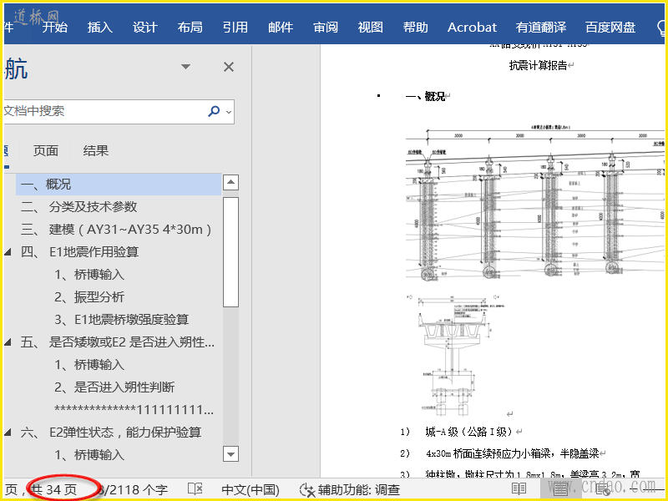668x501 pixels.
Task: Open the 有道翻译 tab
Action: click(541, 28)
